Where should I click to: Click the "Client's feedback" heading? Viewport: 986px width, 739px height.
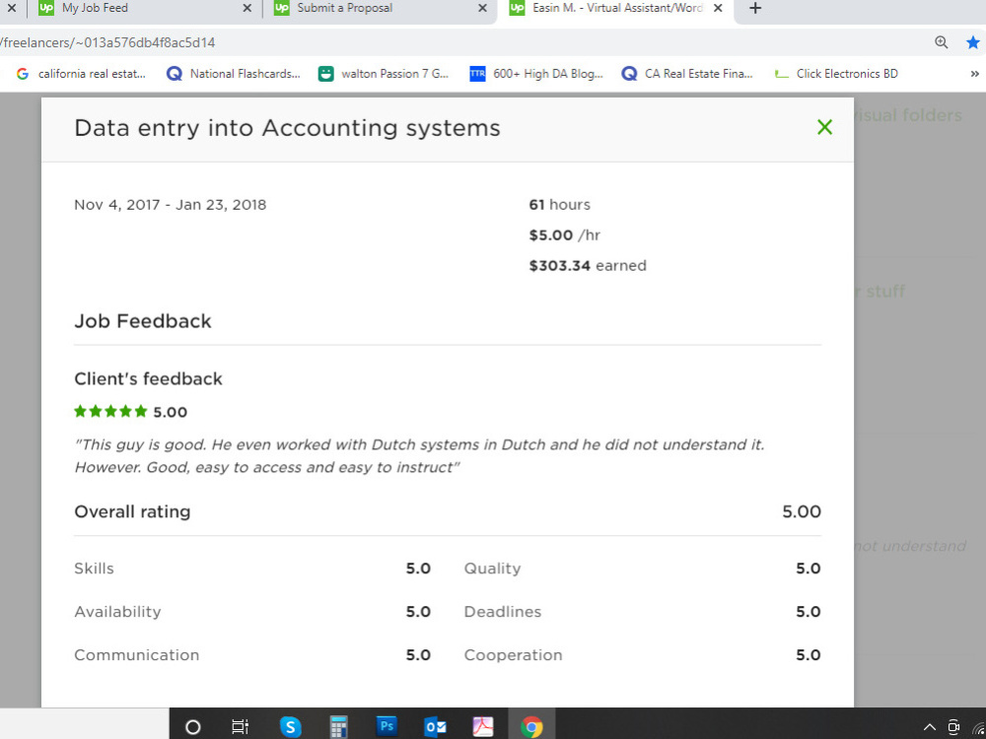point(149,379)
